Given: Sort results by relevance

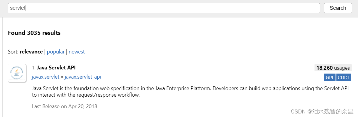Looking at the screenshot, I should [x=31, y=52].
